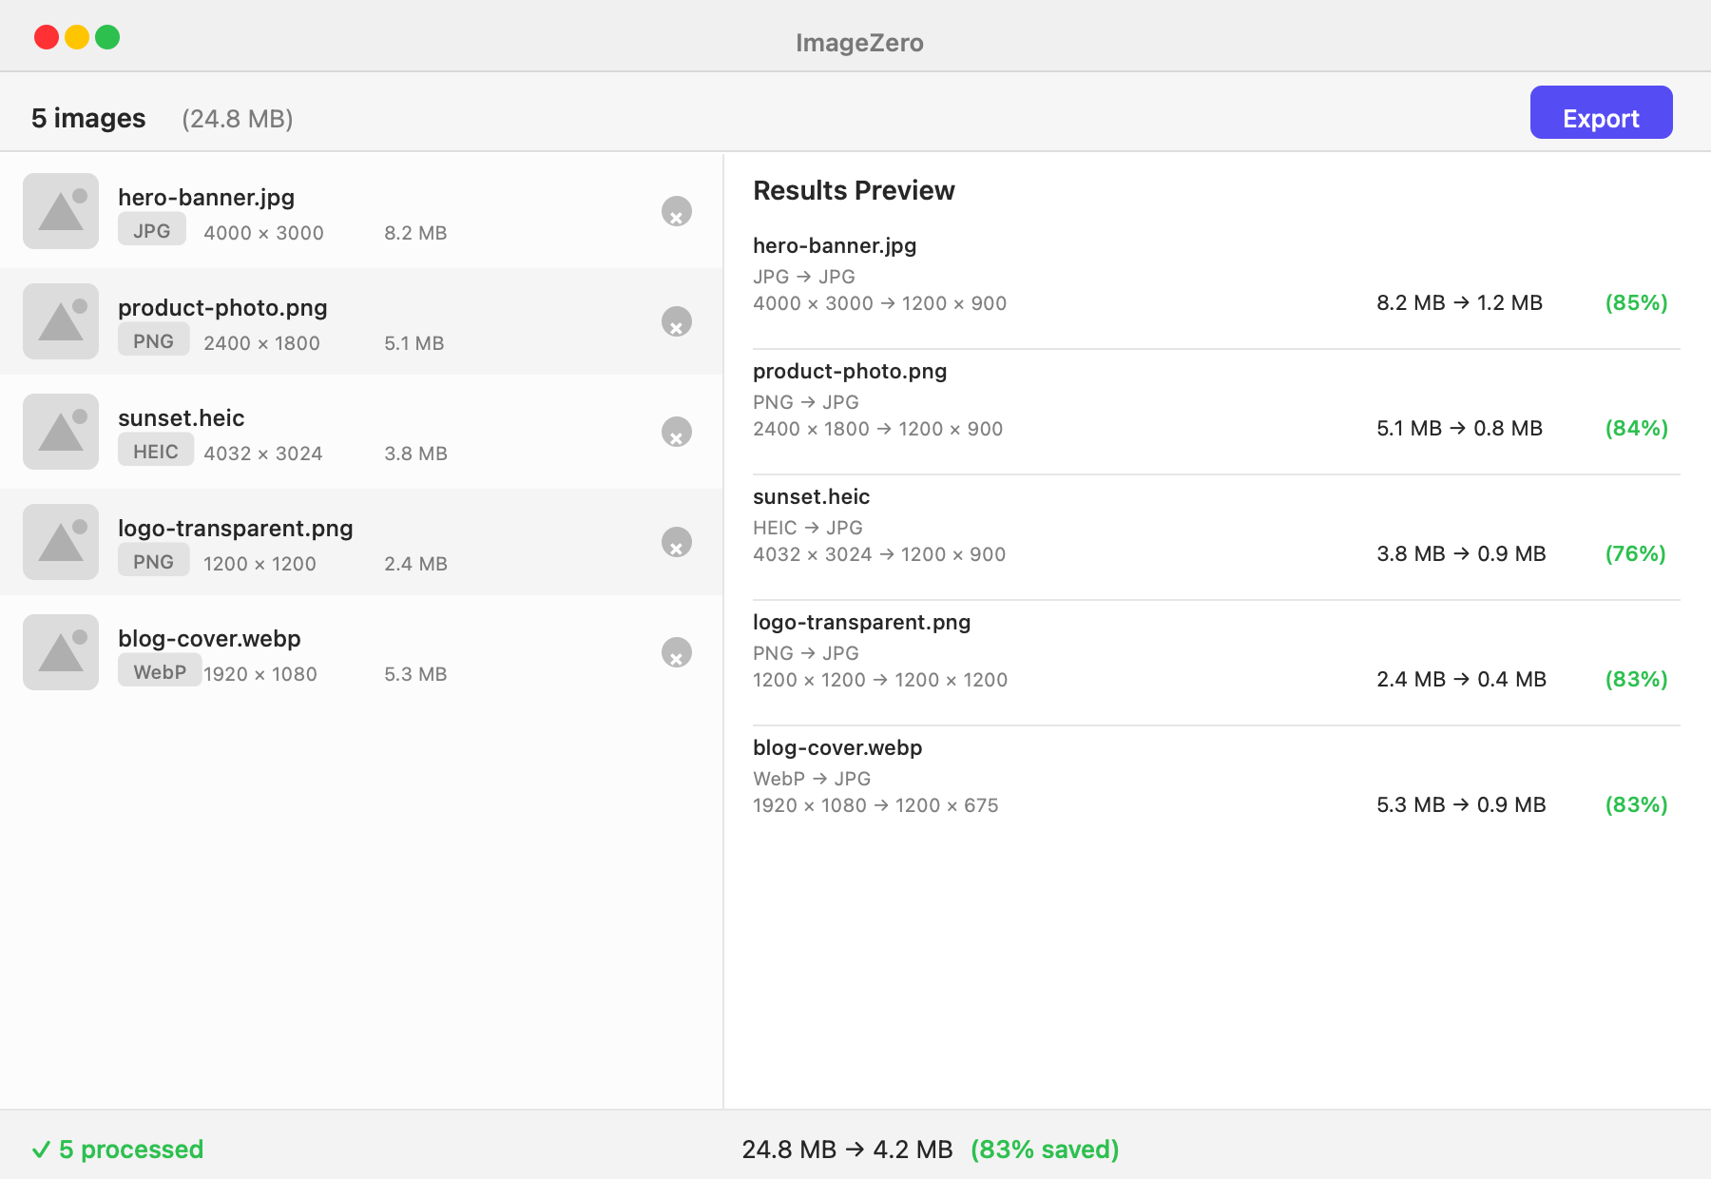Open sunset.heic image thumbnail

click(x=61, y=432)
